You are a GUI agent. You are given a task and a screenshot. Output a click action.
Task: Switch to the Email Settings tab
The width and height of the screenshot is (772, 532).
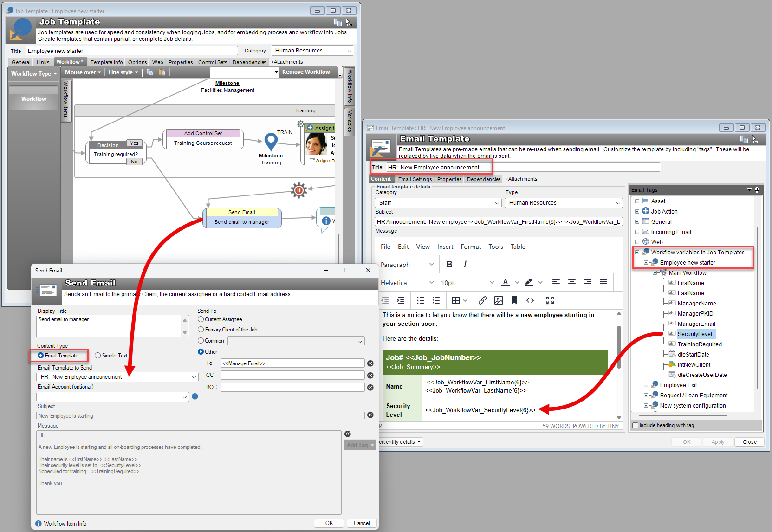point(415,179)
